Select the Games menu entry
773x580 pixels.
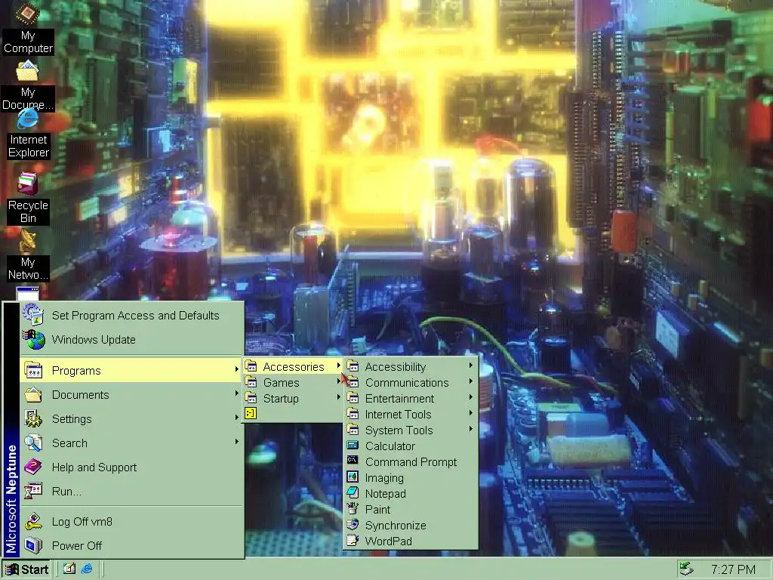coord(293,382)
